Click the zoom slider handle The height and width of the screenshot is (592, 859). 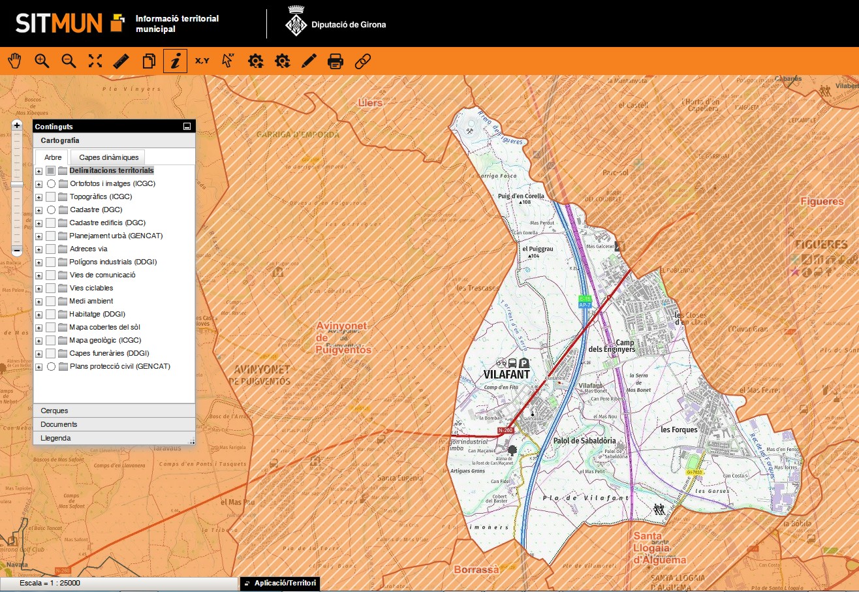pos(17,185)
